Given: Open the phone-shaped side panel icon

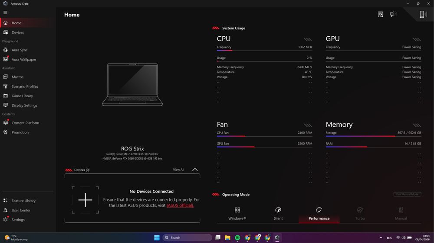Looking at the screenshot, I should [x=423, y=14].
